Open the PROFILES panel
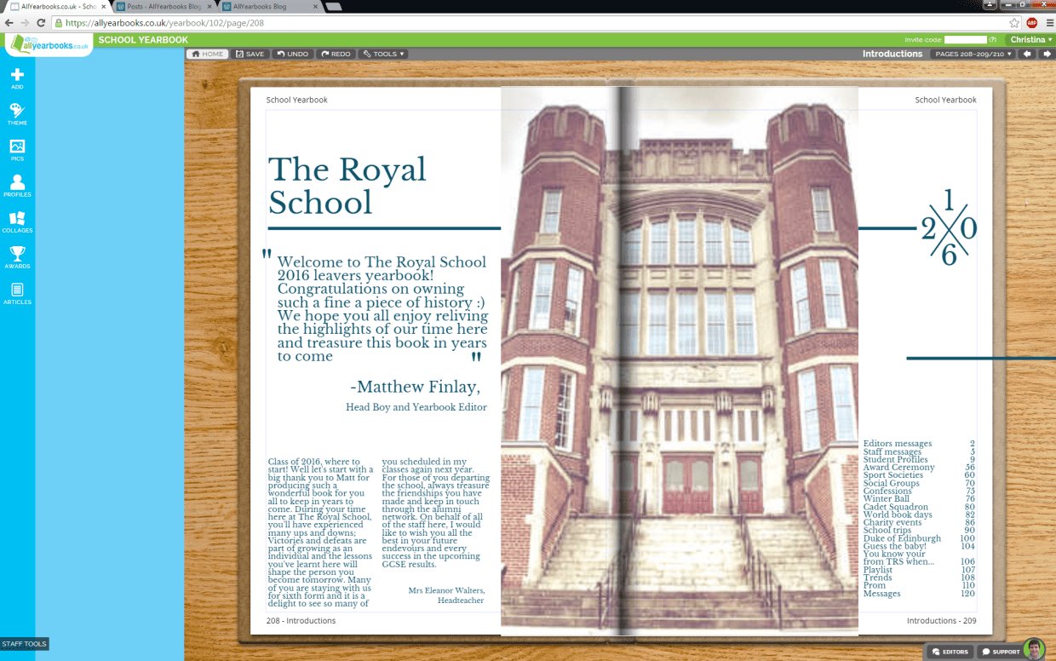The height and width of the screenshot is (661, 1056). click(x=17, y=187)
